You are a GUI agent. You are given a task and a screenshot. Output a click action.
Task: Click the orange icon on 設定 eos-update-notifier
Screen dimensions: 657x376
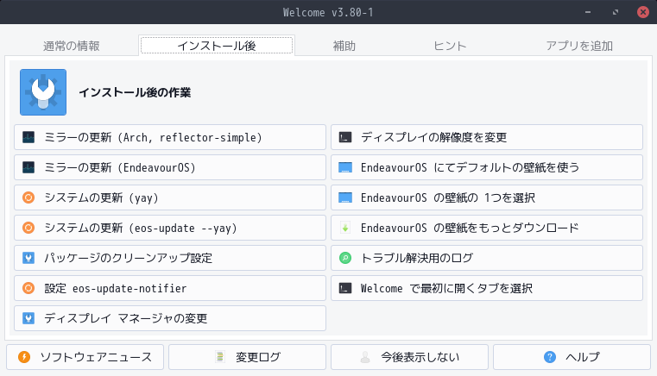[28, 288]
